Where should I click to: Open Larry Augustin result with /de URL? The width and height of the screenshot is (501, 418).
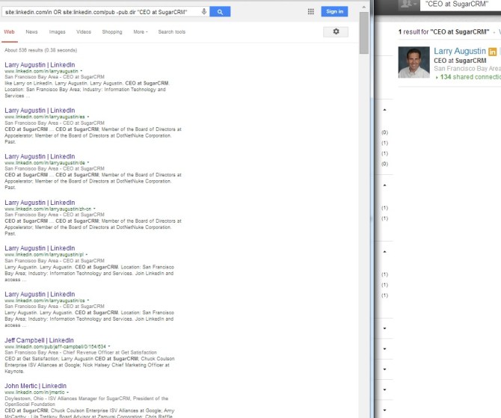40,156
